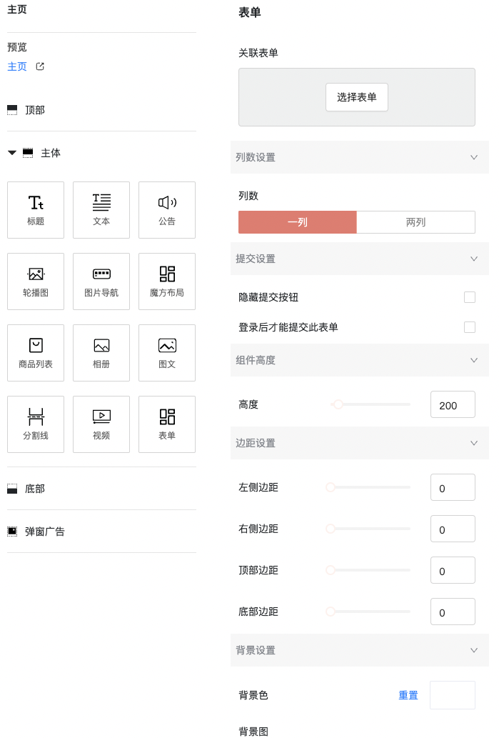The width and height of the screenshot is (499, 738).
Task: Open the 主页 preview link
Action: click(x=17, y=66)
